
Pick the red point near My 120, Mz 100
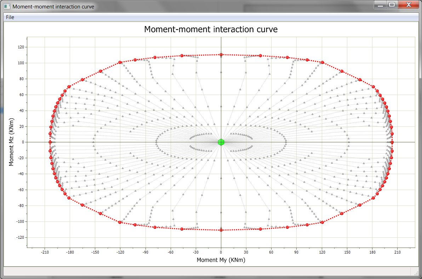click(x=322, y=63)
